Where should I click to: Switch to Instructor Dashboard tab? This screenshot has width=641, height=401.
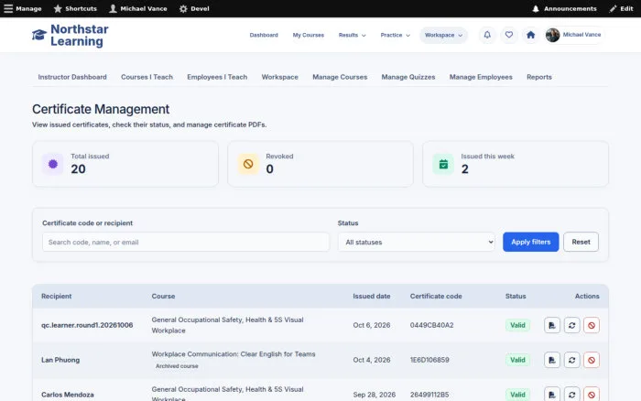click(72, 77)
